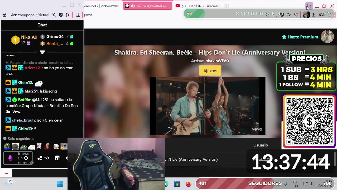Open the Windows Start menu
This screenshot has width=337, height=190.
(x=60, y=184)
